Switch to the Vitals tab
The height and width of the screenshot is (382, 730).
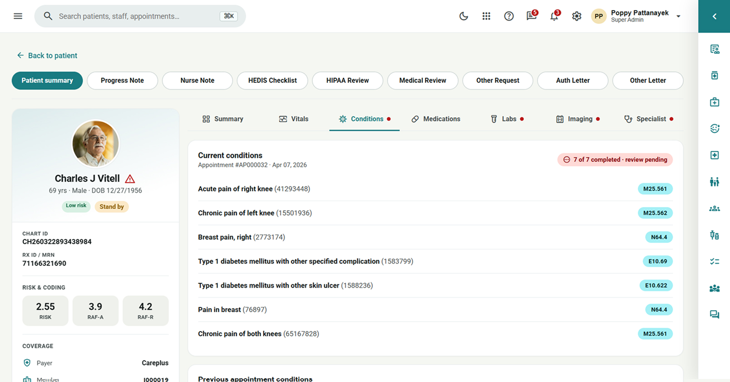tap(294, 119)
